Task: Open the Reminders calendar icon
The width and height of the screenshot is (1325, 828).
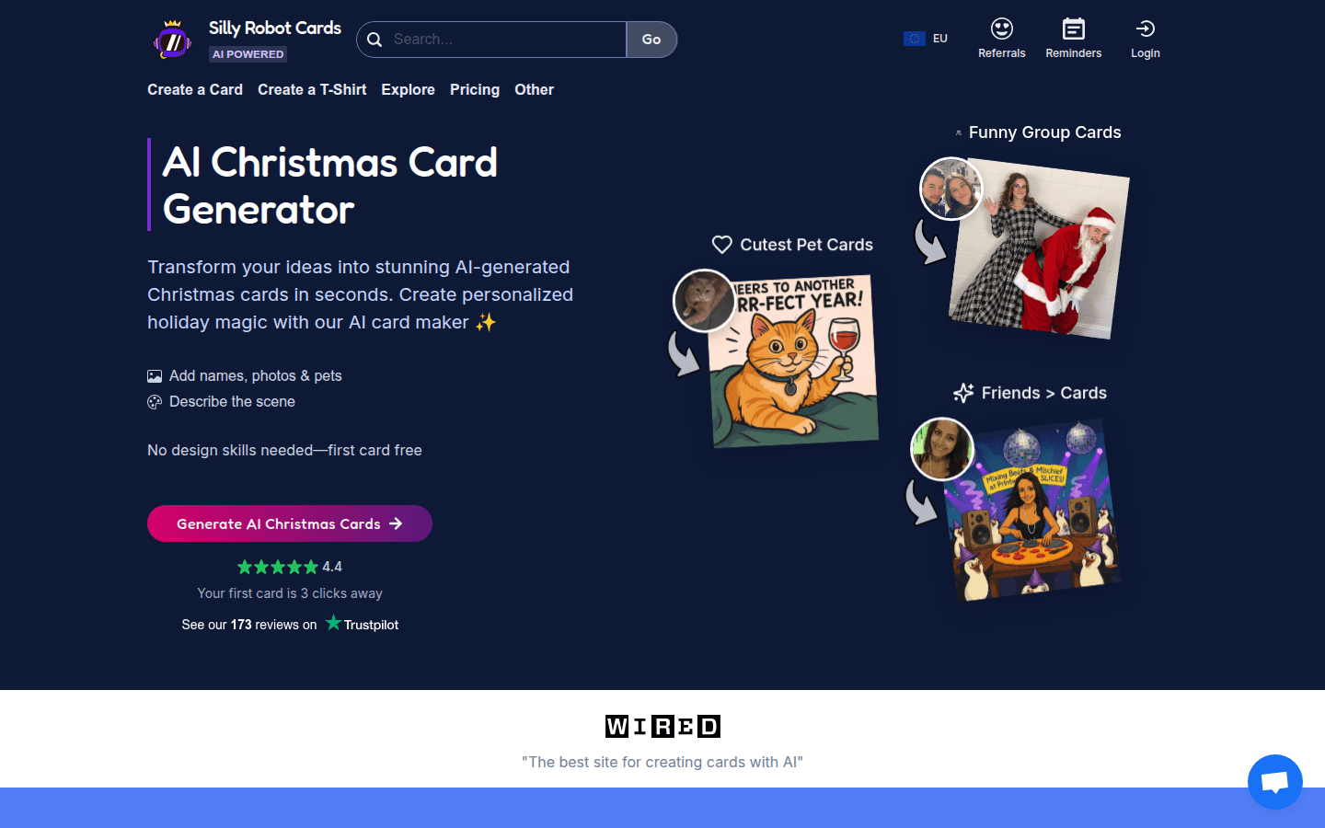Action: [x=1073, y=29]
